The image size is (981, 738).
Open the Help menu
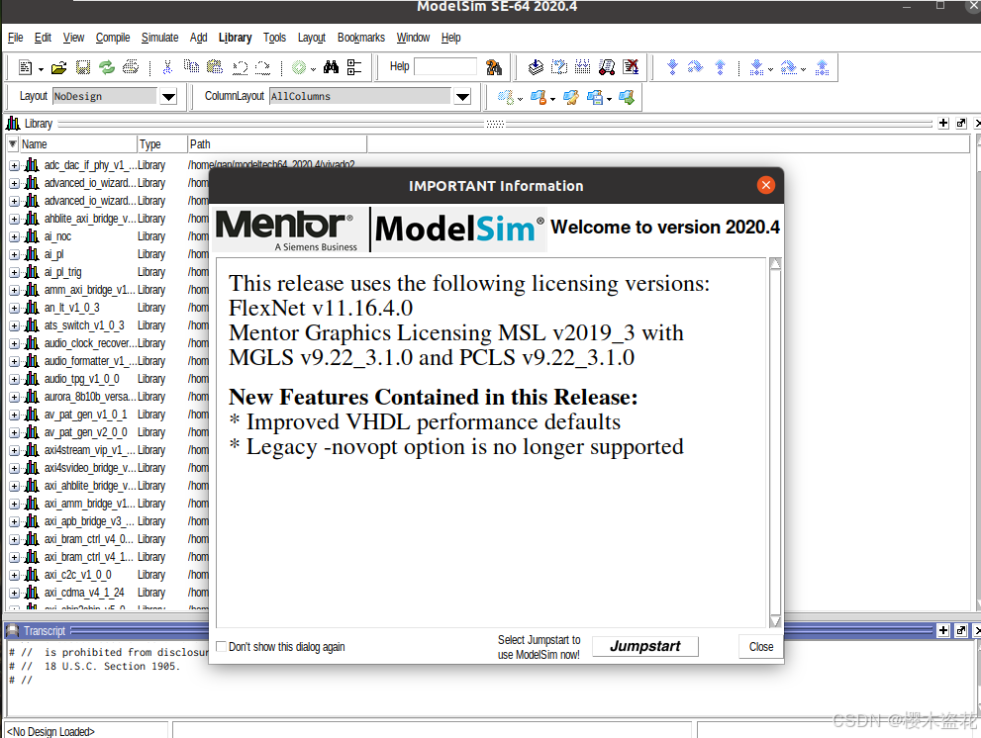[450, 38]
